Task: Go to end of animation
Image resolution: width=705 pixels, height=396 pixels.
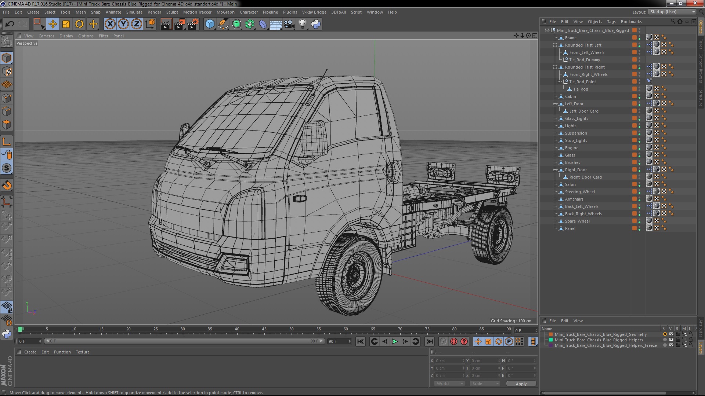Action: (x=429, y=341)
